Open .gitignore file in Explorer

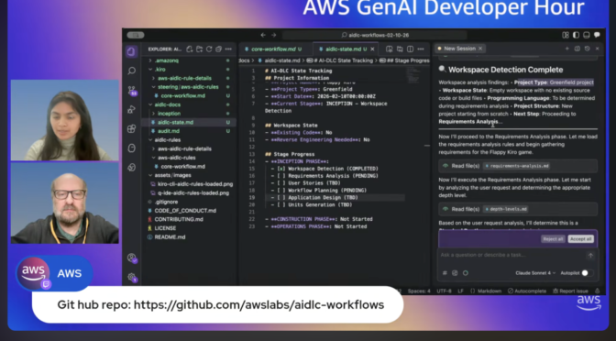coord(166,202)
